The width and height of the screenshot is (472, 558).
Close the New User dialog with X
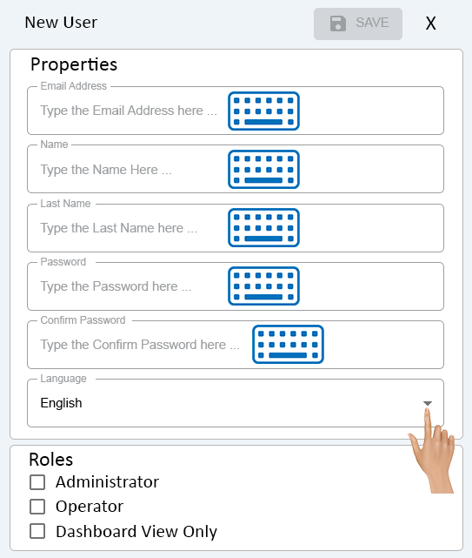pyautogui.click(x=431, y=24)
